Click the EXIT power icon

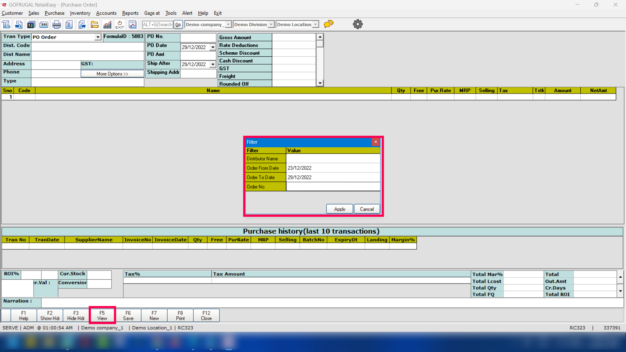coord(120,24)
